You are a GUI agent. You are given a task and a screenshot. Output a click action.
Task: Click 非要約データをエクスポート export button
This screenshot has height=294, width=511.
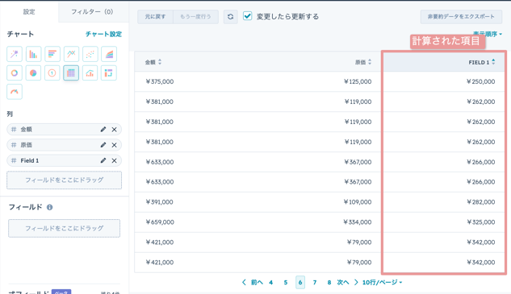click(461, 17)
